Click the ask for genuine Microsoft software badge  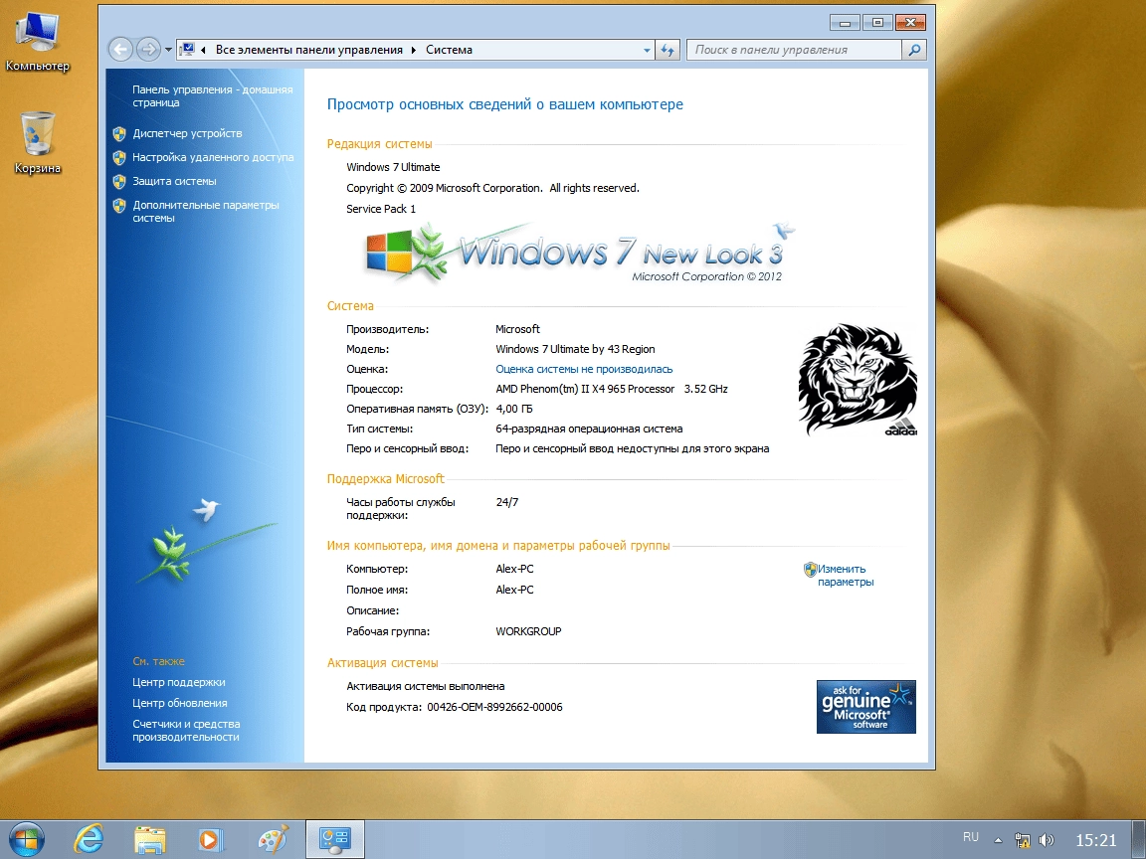(866, 707)
